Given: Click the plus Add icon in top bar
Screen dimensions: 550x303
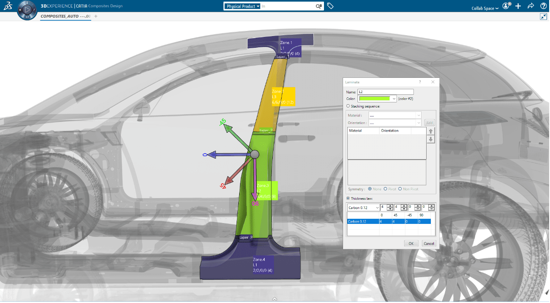Looking at the screenshot, I should (x=518, y=6).
